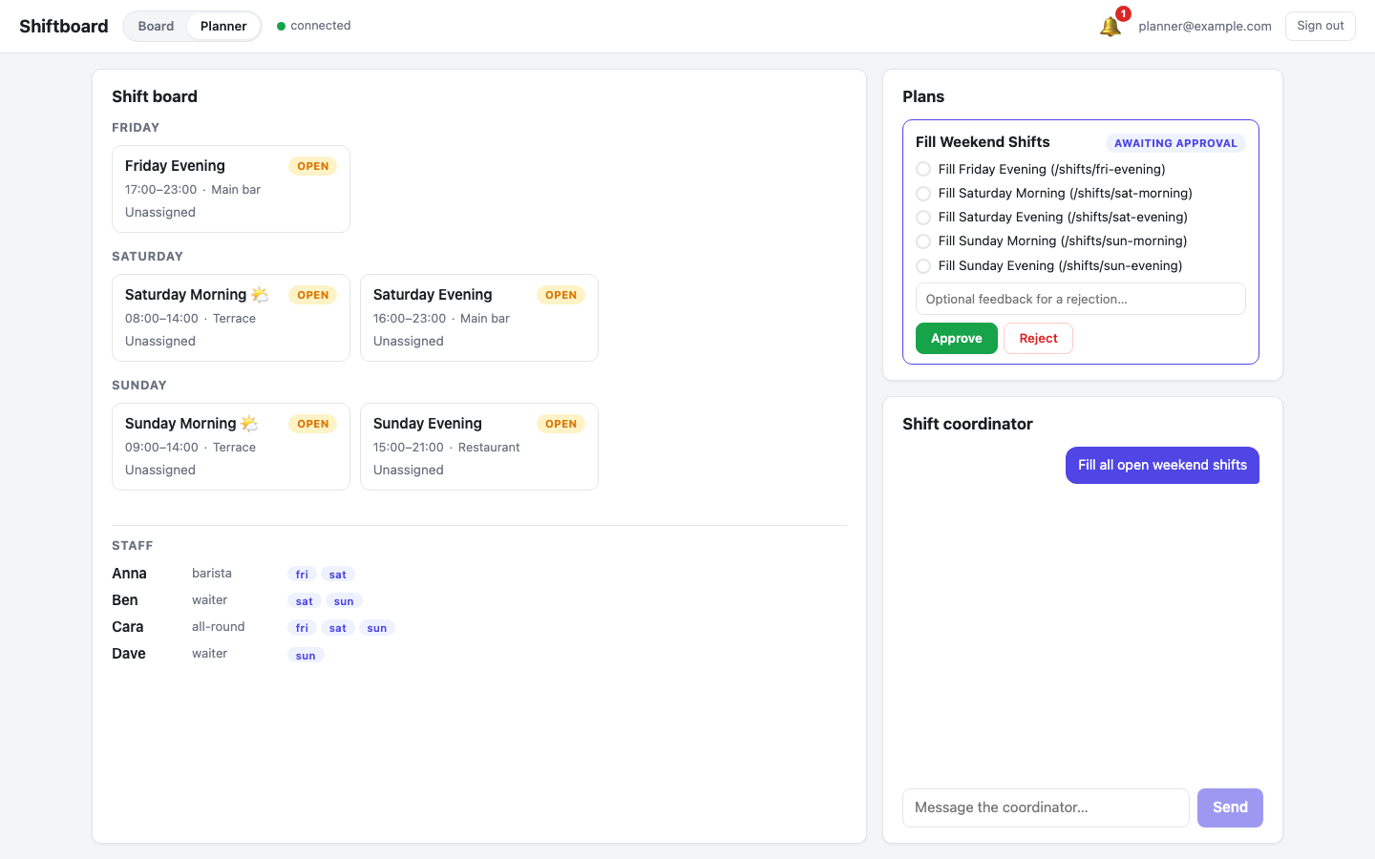1375x859 pixels.
Task: Click the OPEN badge on Friday Evening
Action: pyautogui.click(x=313, y=166)
